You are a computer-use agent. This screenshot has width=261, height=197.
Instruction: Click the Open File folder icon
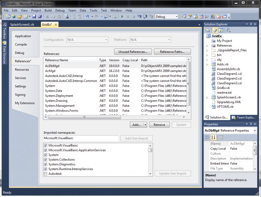20,17
